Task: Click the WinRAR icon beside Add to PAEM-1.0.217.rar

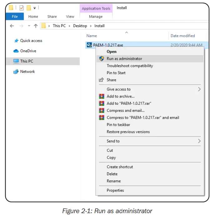Action: click(102, 103)
